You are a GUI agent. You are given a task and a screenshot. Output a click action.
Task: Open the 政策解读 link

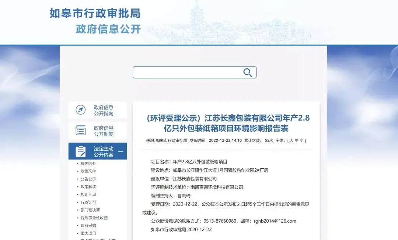pos(88,187)
